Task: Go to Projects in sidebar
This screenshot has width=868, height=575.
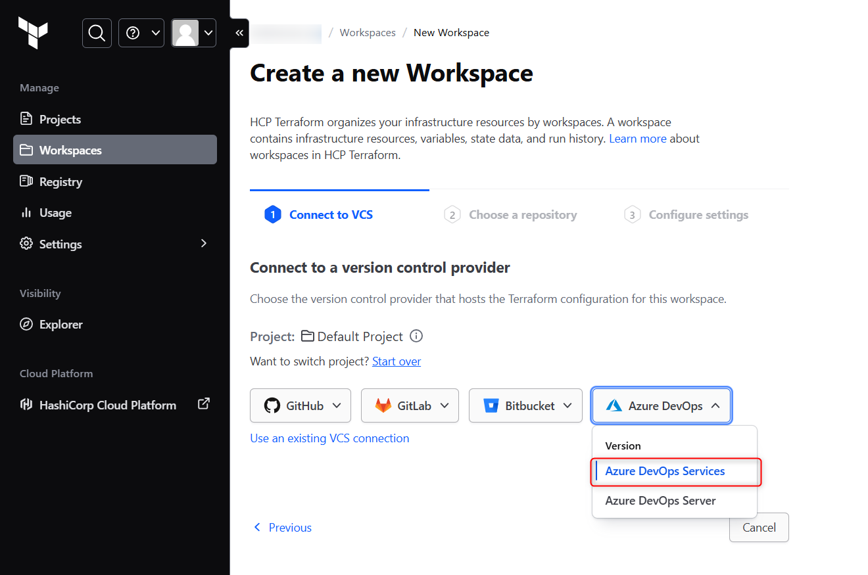Action: click(x=115, y=119)
